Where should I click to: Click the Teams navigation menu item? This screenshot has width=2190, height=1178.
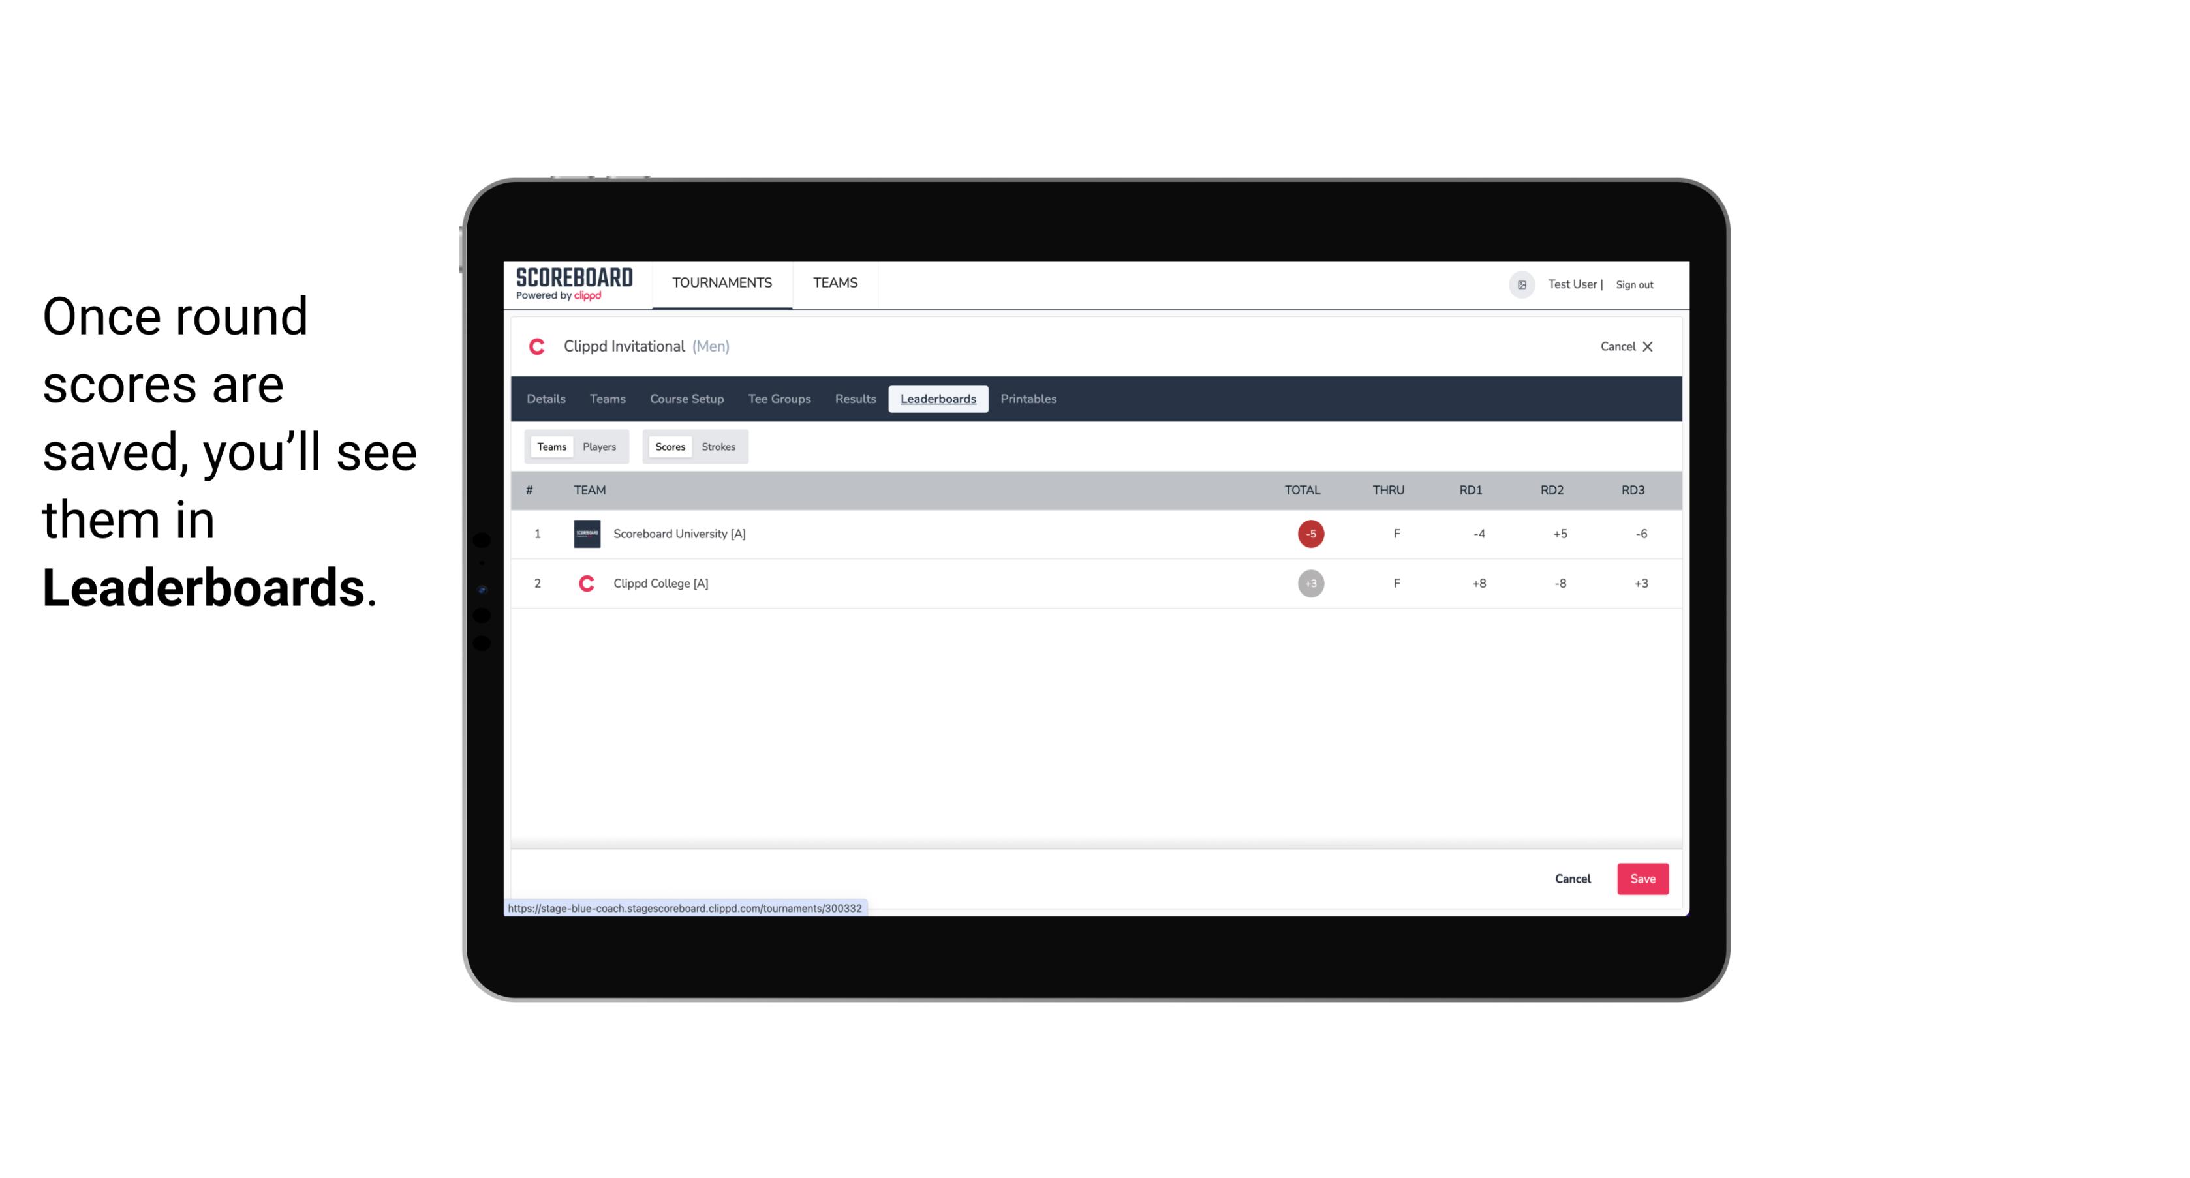pos(607,399)
